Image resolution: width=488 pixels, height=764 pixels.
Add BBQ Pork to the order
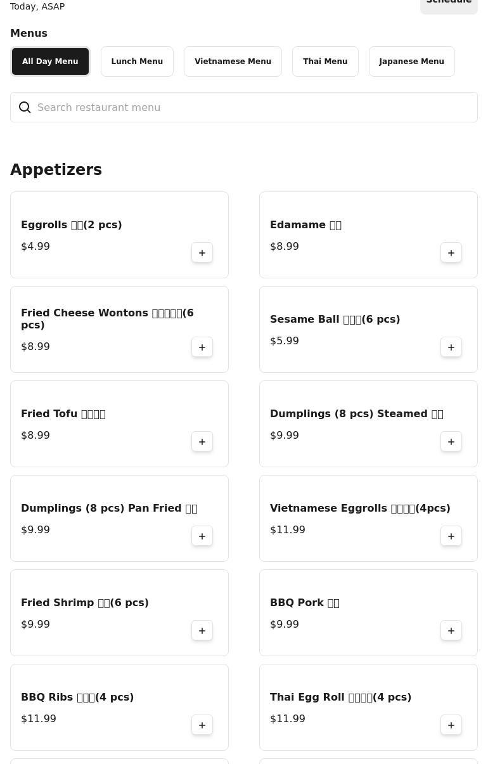tap(451, 631)
